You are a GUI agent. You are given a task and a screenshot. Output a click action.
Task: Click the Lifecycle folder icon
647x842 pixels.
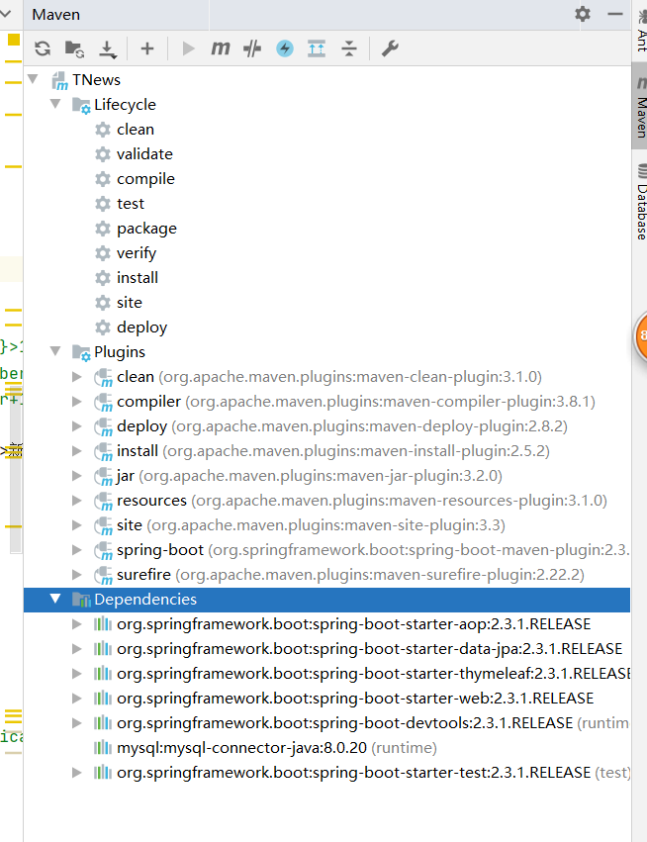pyautogui.click(x=81, y=105)
